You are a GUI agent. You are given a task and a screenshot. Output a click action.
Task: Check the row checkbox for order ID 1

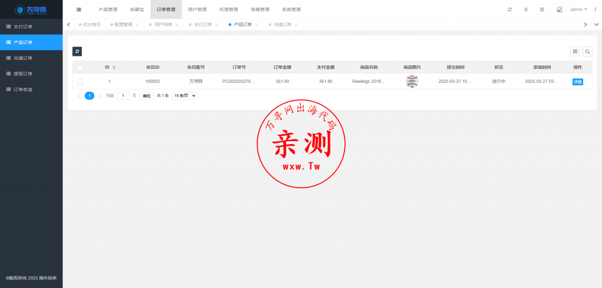click(80, 82)
